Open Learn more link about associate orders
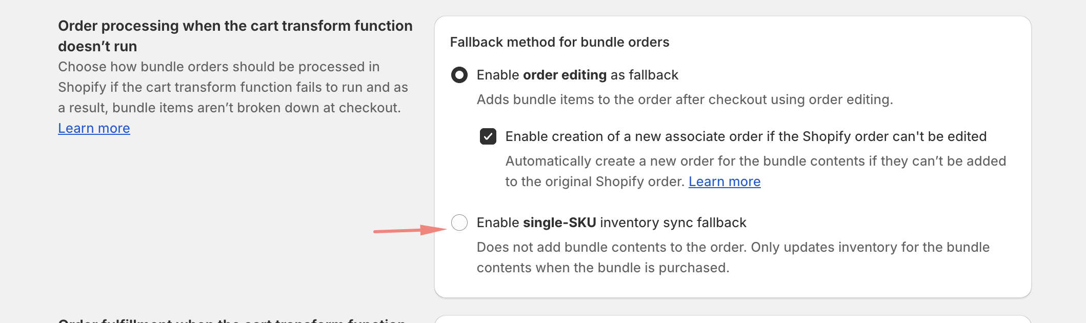The image size is (1086, 323). [725, 181]
